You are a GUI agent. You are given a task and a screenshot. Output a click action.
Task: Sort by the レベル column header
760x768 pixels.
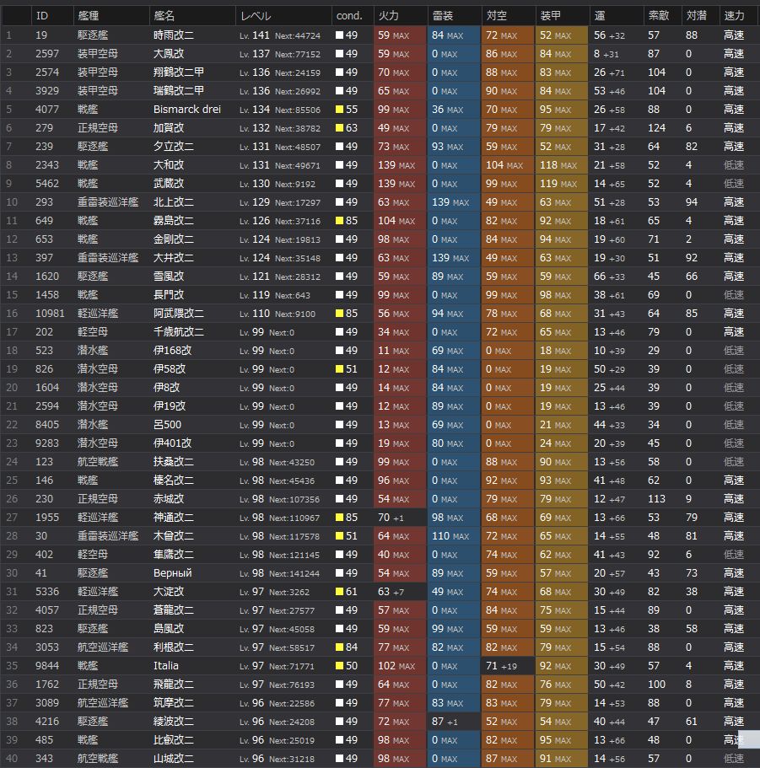click(x=283, y=16)
